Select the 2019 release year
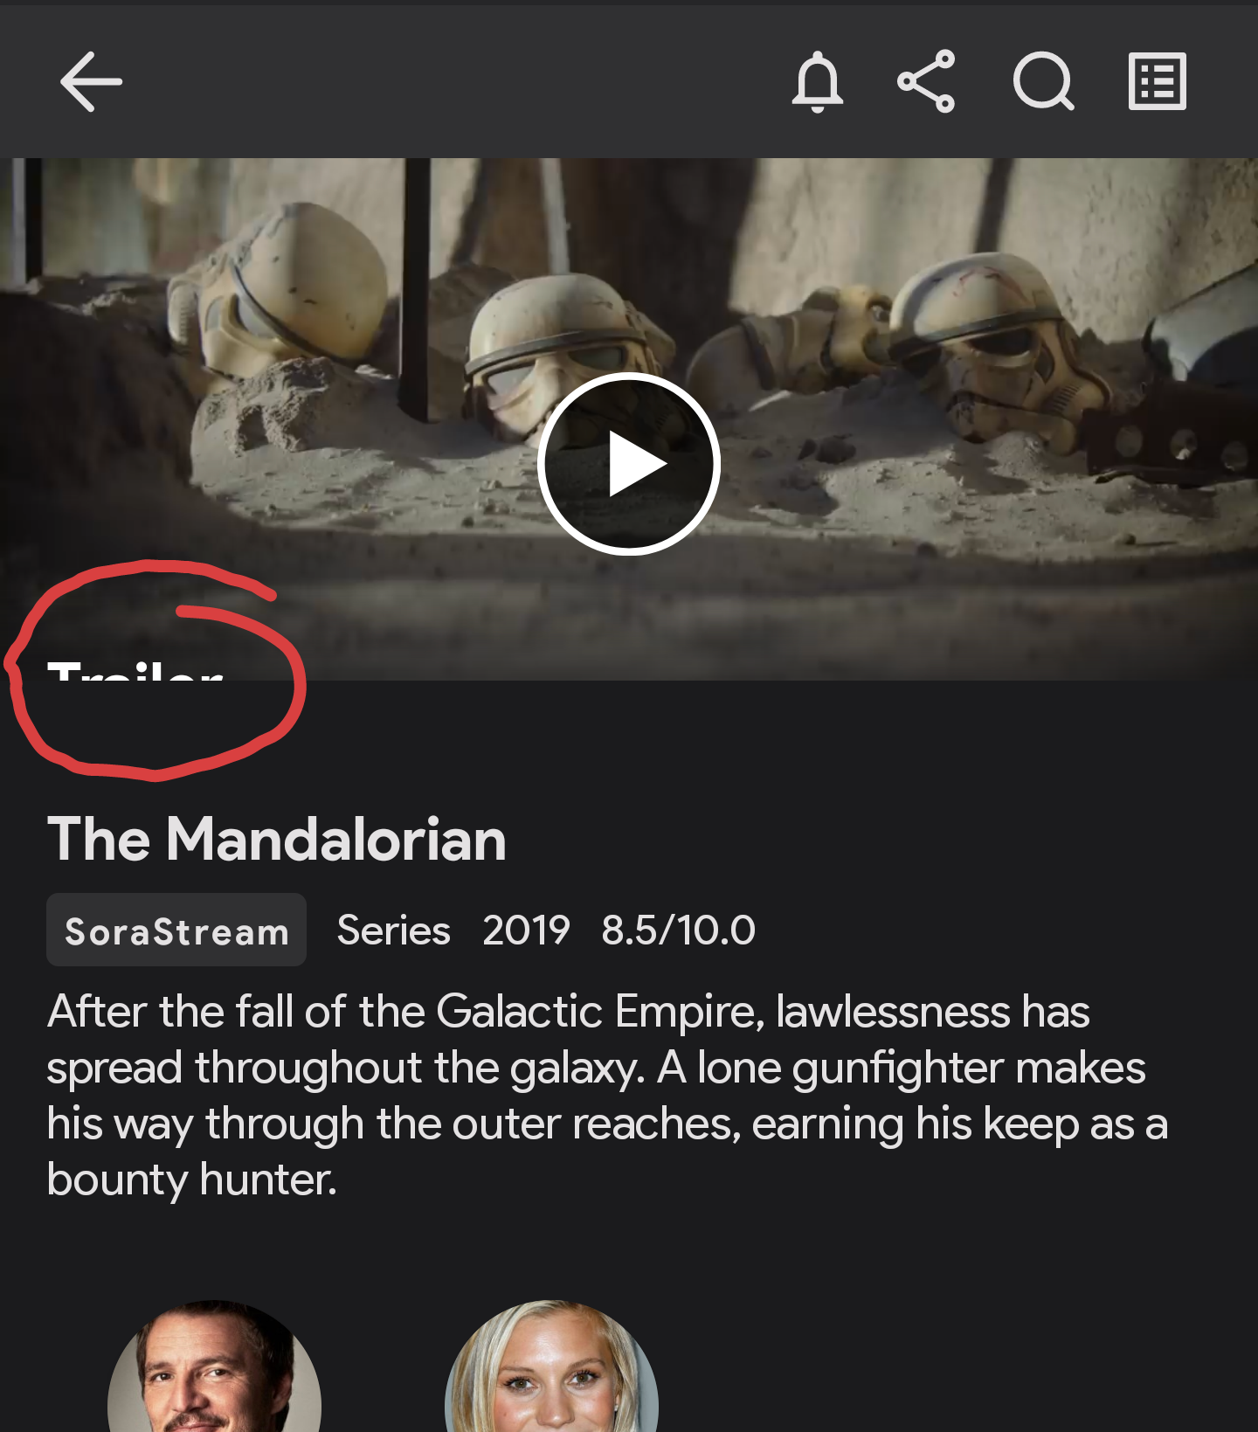 click(x=526, y=930)
